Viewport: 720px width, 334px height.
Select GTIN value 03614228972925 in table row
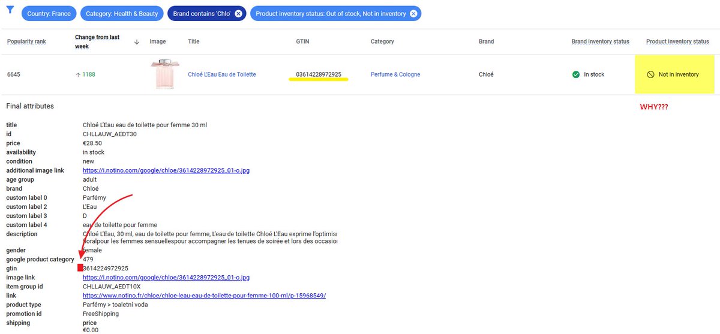tap(319, 74)
